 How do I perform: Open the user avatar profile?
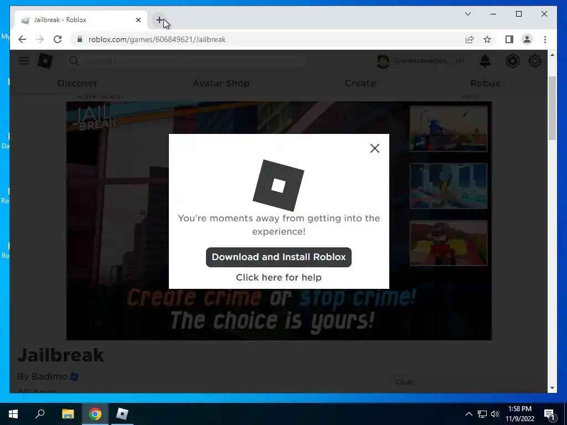(383, 61)
